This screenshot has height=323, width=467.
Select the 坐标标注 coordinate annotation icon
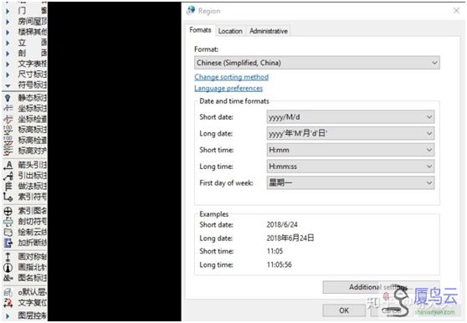(x=8, y=108)
